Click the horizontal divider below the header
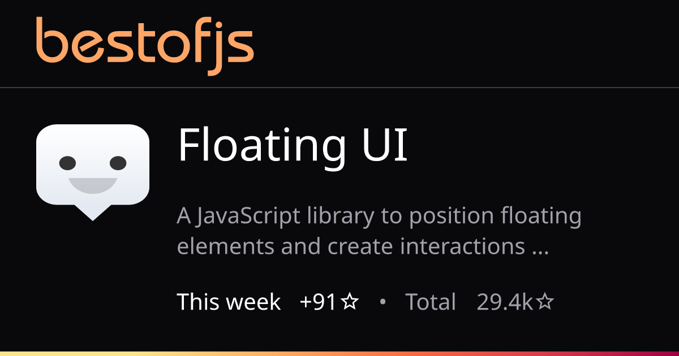The image size is (679, 356). 339,88
